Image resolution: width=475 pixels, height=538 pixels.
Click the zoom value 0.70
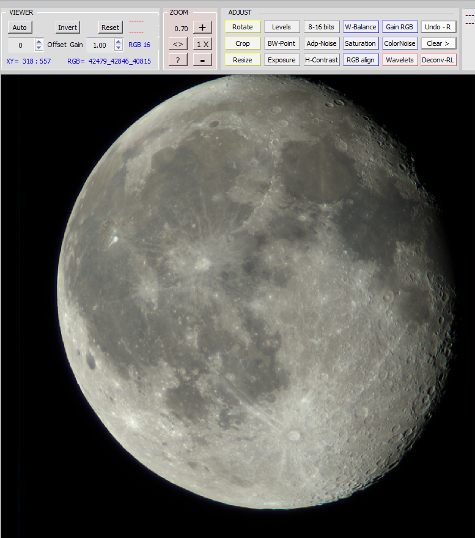[181, 29]
